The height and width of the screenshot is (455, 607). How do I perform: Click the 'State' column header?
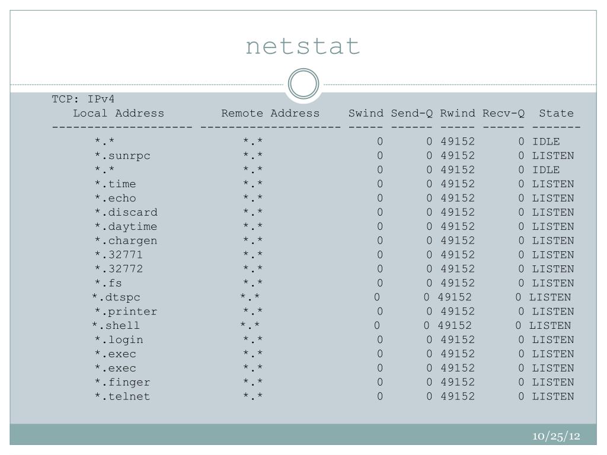(x=556, y=113)
